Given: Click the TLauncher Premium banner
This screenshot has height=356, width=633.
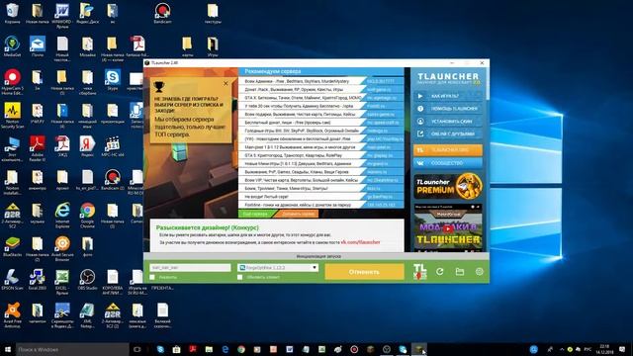Looking at the screenshot, I should coord(448,187).
